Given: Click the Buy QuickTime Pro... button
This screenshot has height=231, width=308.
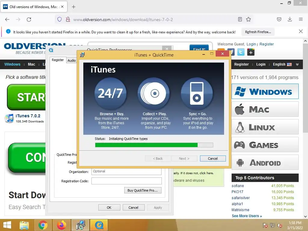Looking at the screenshot, I should pos(143,190).
